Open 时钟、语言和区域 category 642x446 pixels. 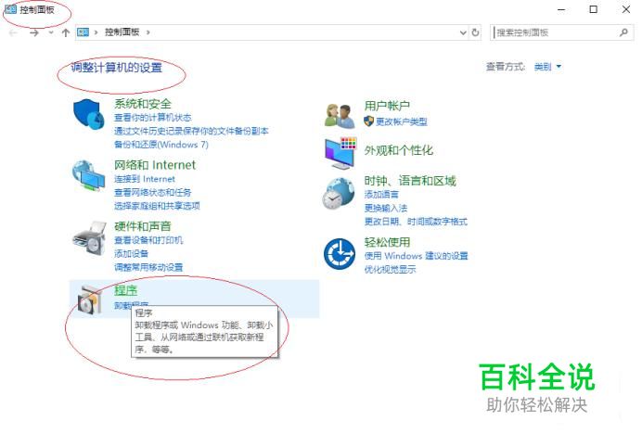(410, 181)
